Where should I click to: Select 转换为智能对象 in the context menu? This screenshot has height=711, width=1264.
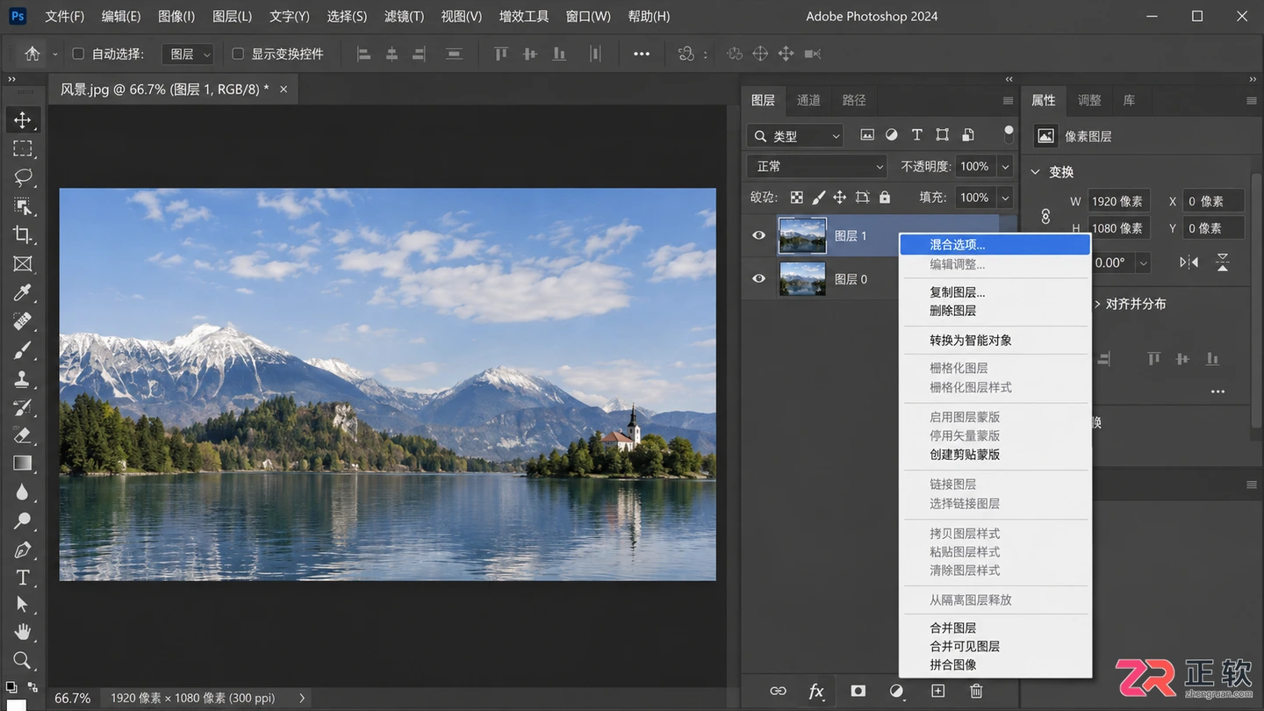point(995,340)
